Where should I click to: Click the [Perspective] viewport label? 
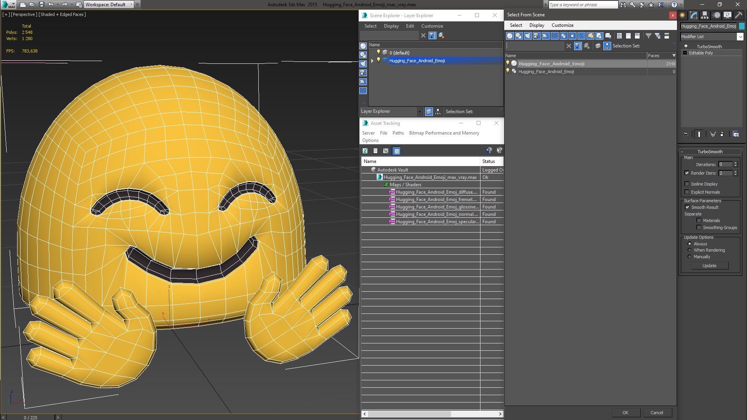(24, 14)
